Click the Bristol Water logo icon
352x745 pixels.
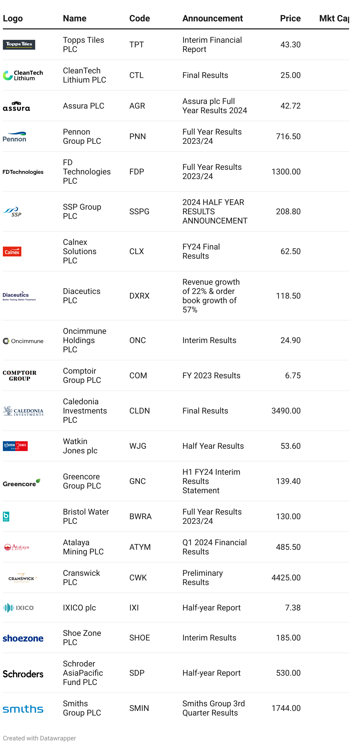(6, 517)
